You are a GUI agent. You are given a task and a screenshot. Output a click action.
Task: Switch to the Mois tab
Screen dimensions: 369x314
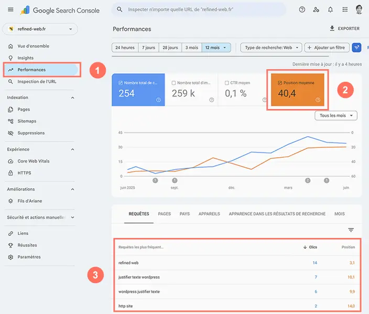point(339,214)
